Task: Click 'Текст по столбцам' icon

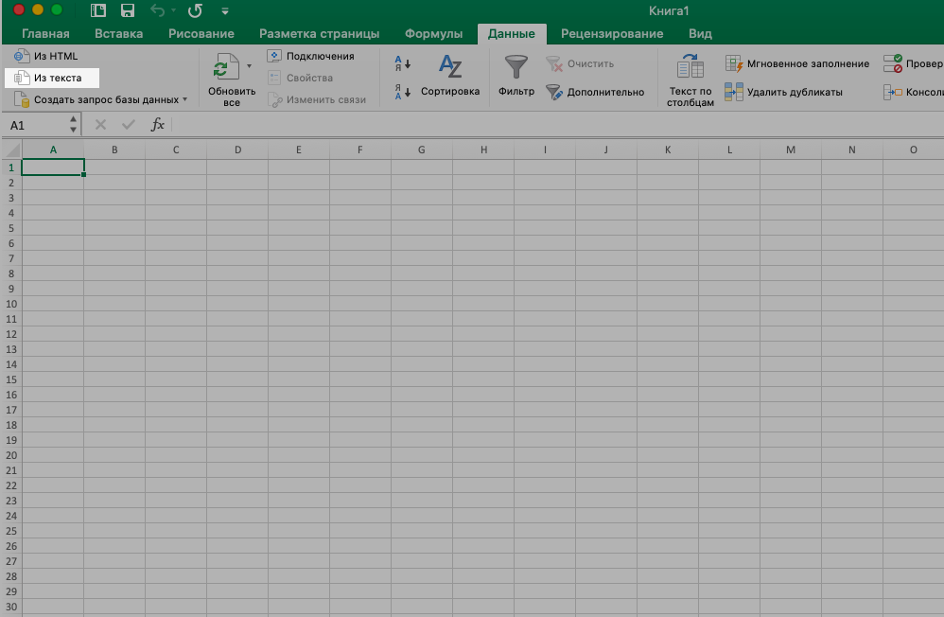Action: [691, 66]
